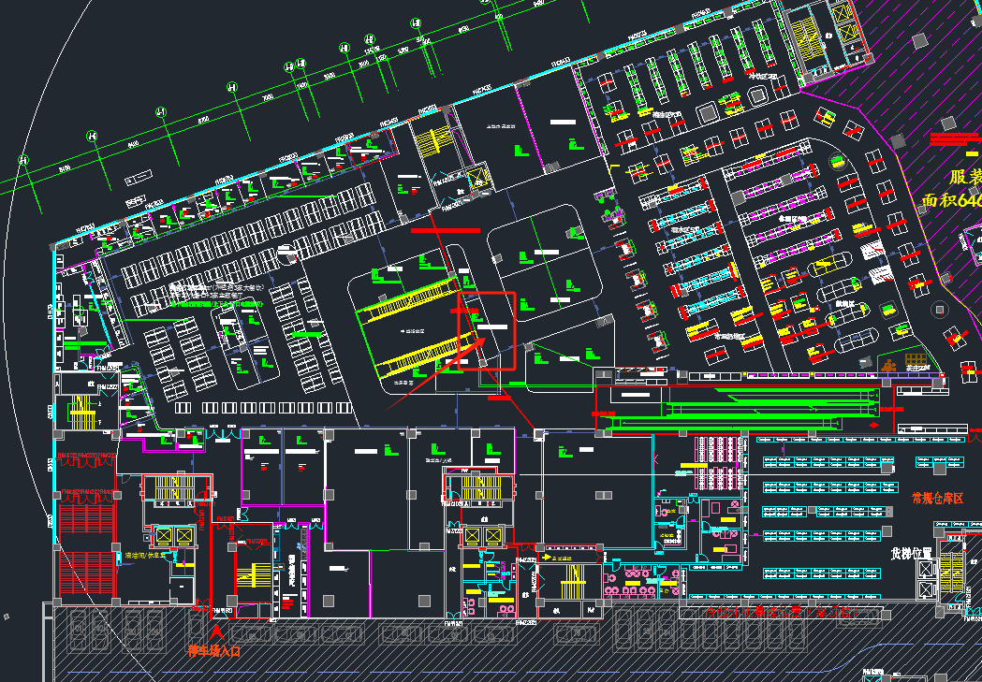Select the red arrow above 停车场入口
The height and width of the screenshot is (682, 982).
tap(217, 632)
